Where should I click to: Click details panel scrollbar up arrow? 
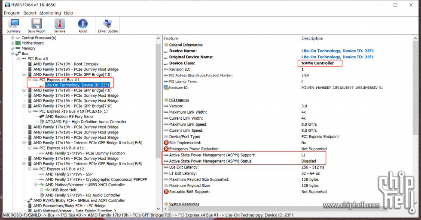coord(415,38)
